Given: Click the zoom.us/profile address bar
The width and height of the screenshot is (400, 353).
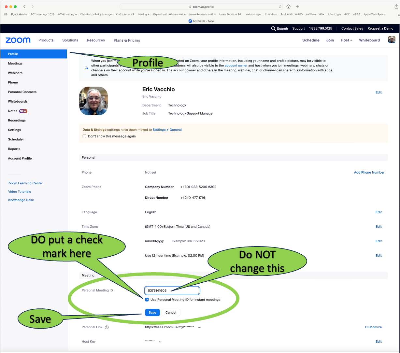Looking at the screenshot, I should [x=201, y=7].
